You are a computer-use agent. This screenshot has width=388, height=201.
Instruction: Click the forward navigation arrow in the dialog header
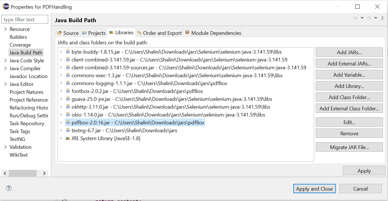369,18
